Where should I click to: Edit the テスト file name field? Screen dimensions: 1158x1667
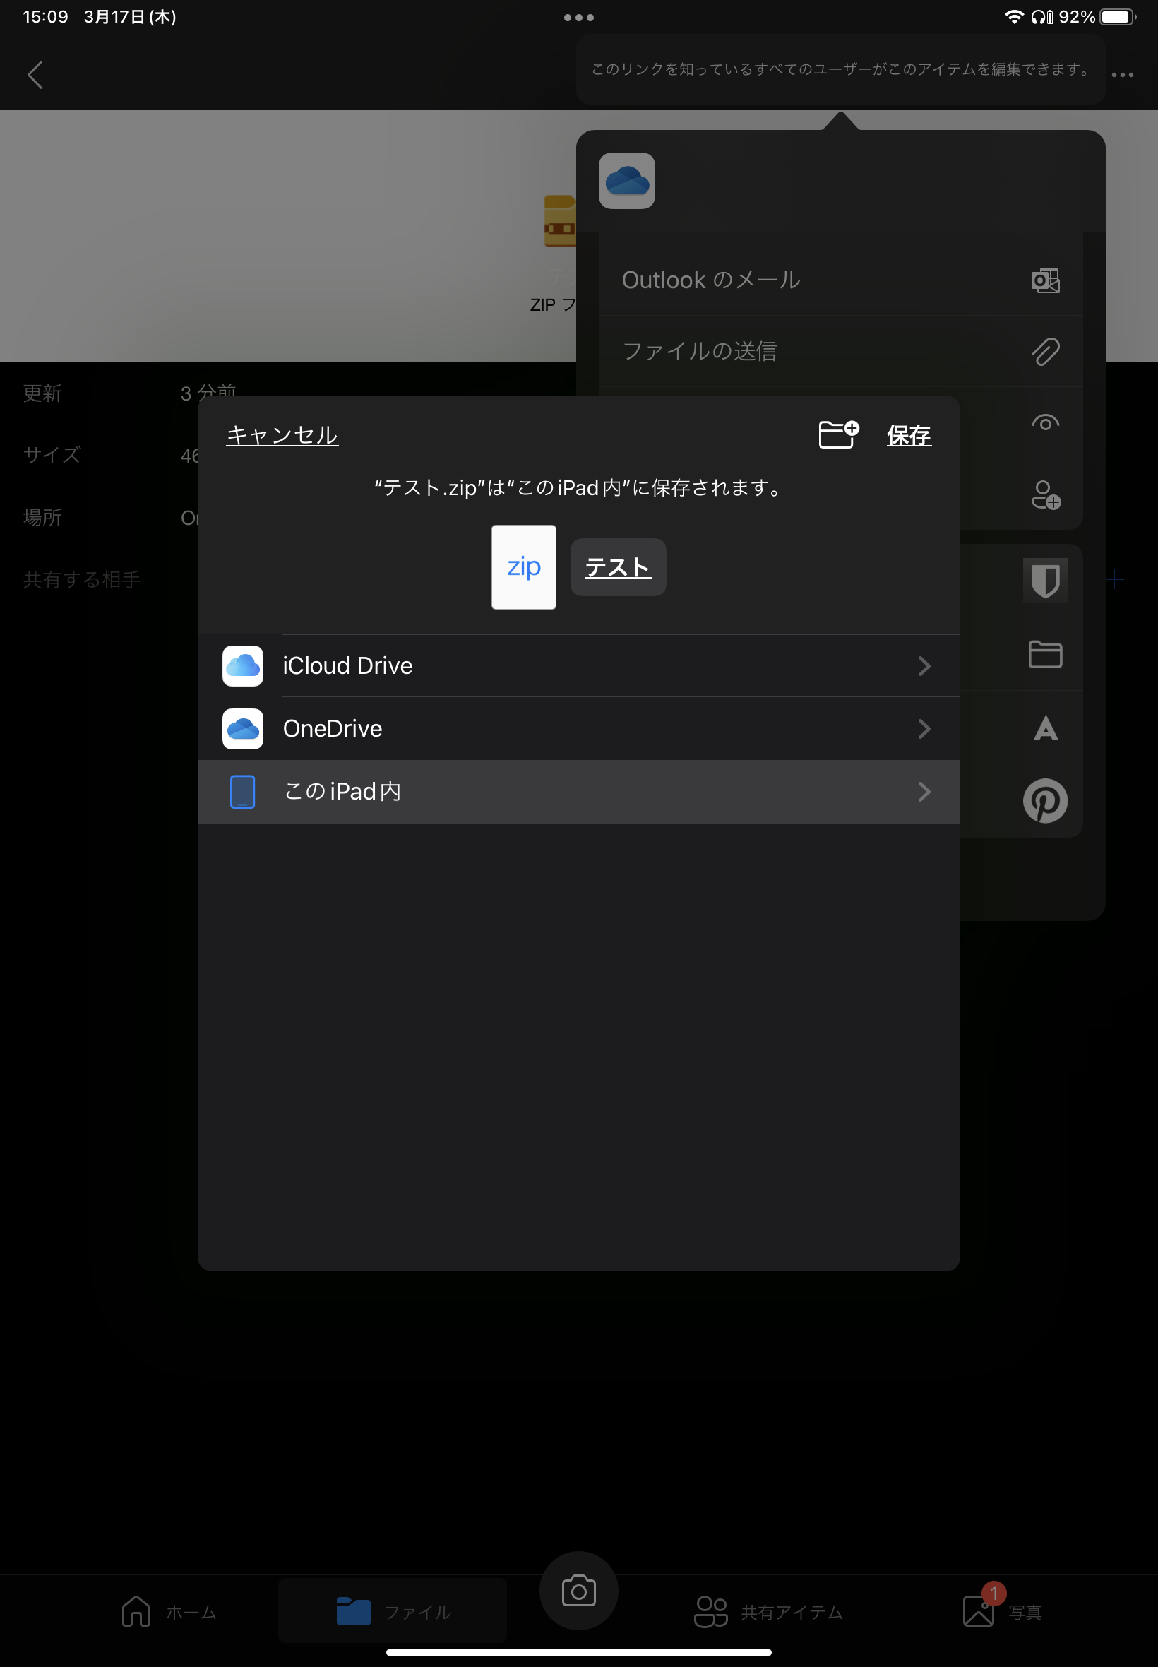(618, 566)
